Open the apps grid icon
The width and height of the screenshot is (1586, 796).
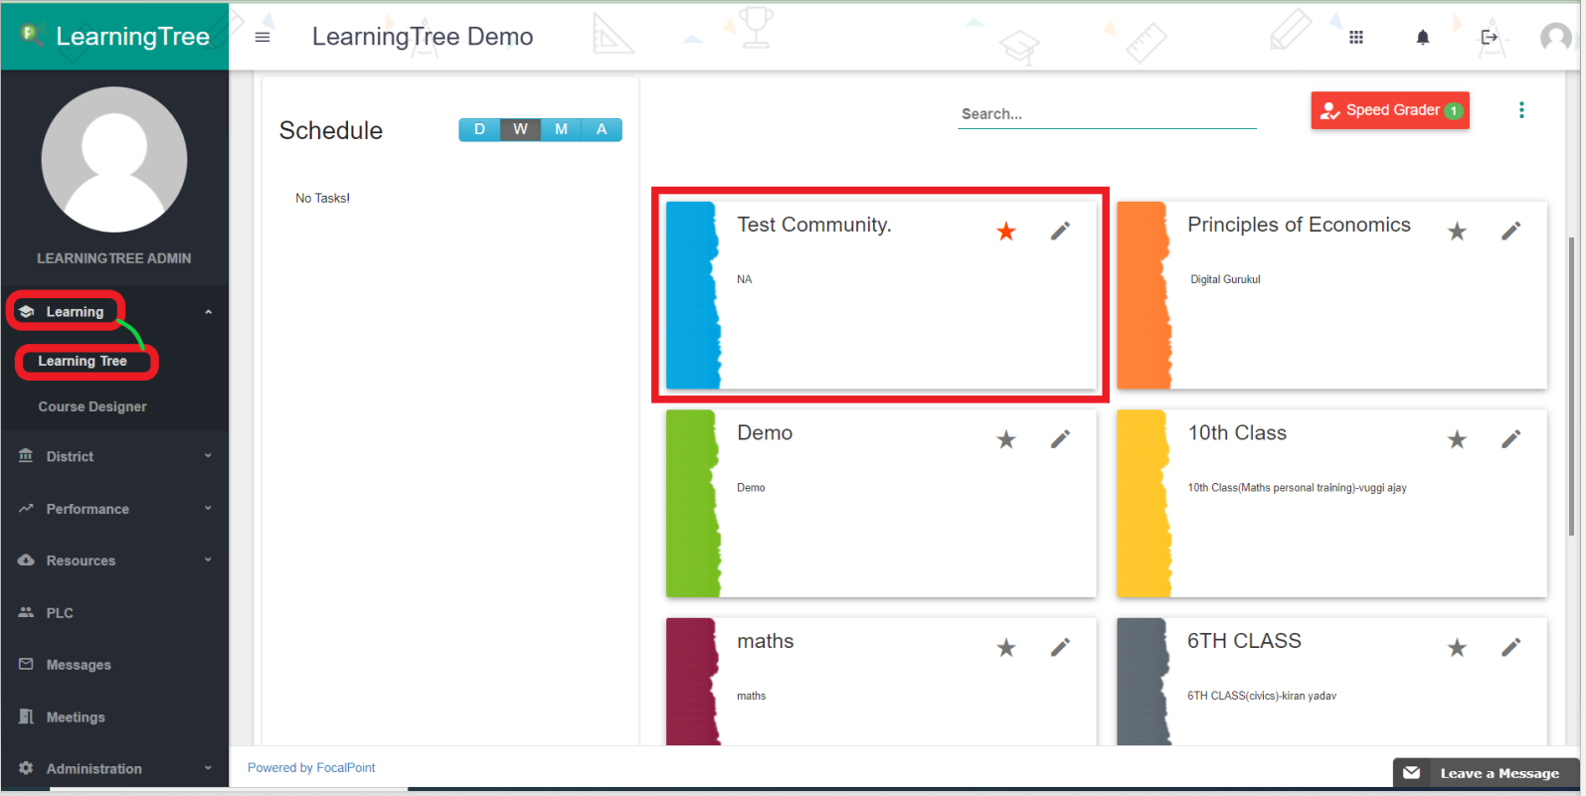point(1355,37)
